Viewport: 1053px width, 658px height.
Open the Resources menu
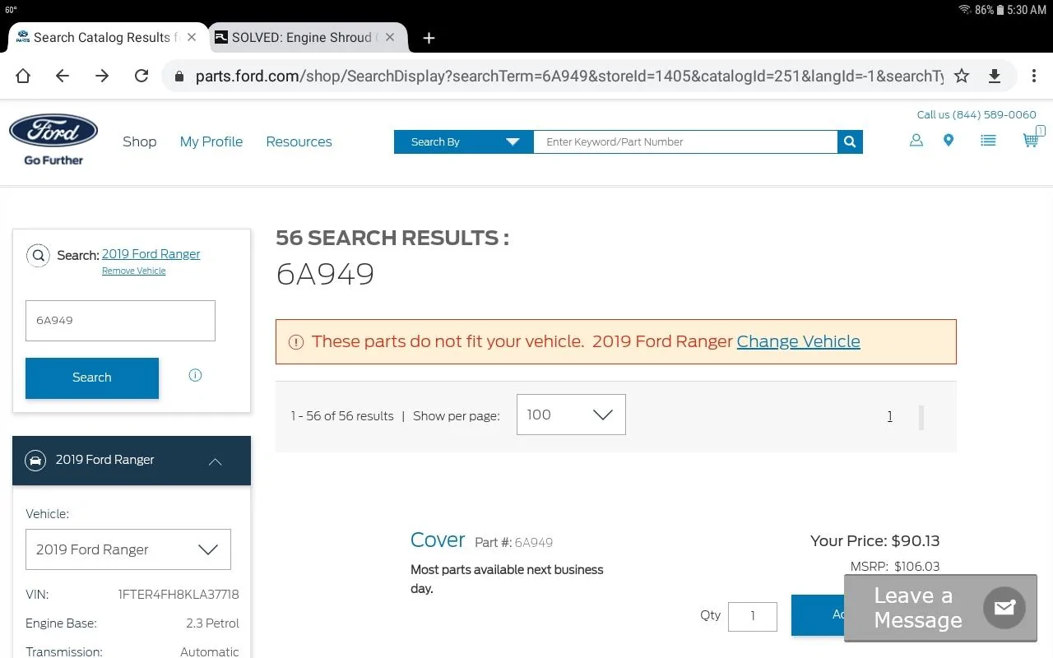pyautogui.click(x=299, y=141)
